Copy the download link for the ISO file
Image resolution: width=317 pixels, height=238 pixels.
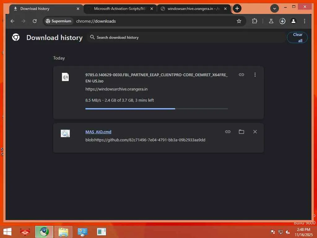(241, 75)
